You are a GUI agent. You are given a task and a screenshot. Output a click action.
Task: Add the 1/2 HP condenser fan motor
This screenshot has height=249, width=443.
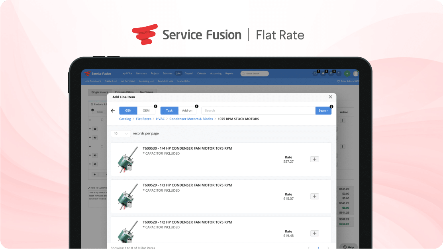(314, 233)
